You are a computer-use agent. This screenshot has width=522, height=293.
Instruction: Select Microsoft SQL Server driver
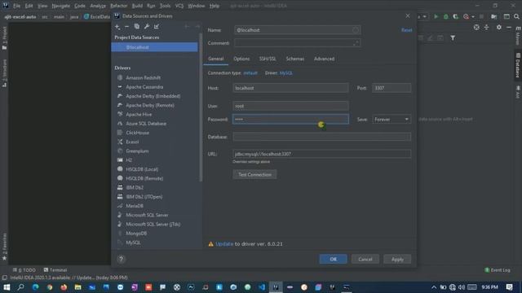(x=147, y=215)
